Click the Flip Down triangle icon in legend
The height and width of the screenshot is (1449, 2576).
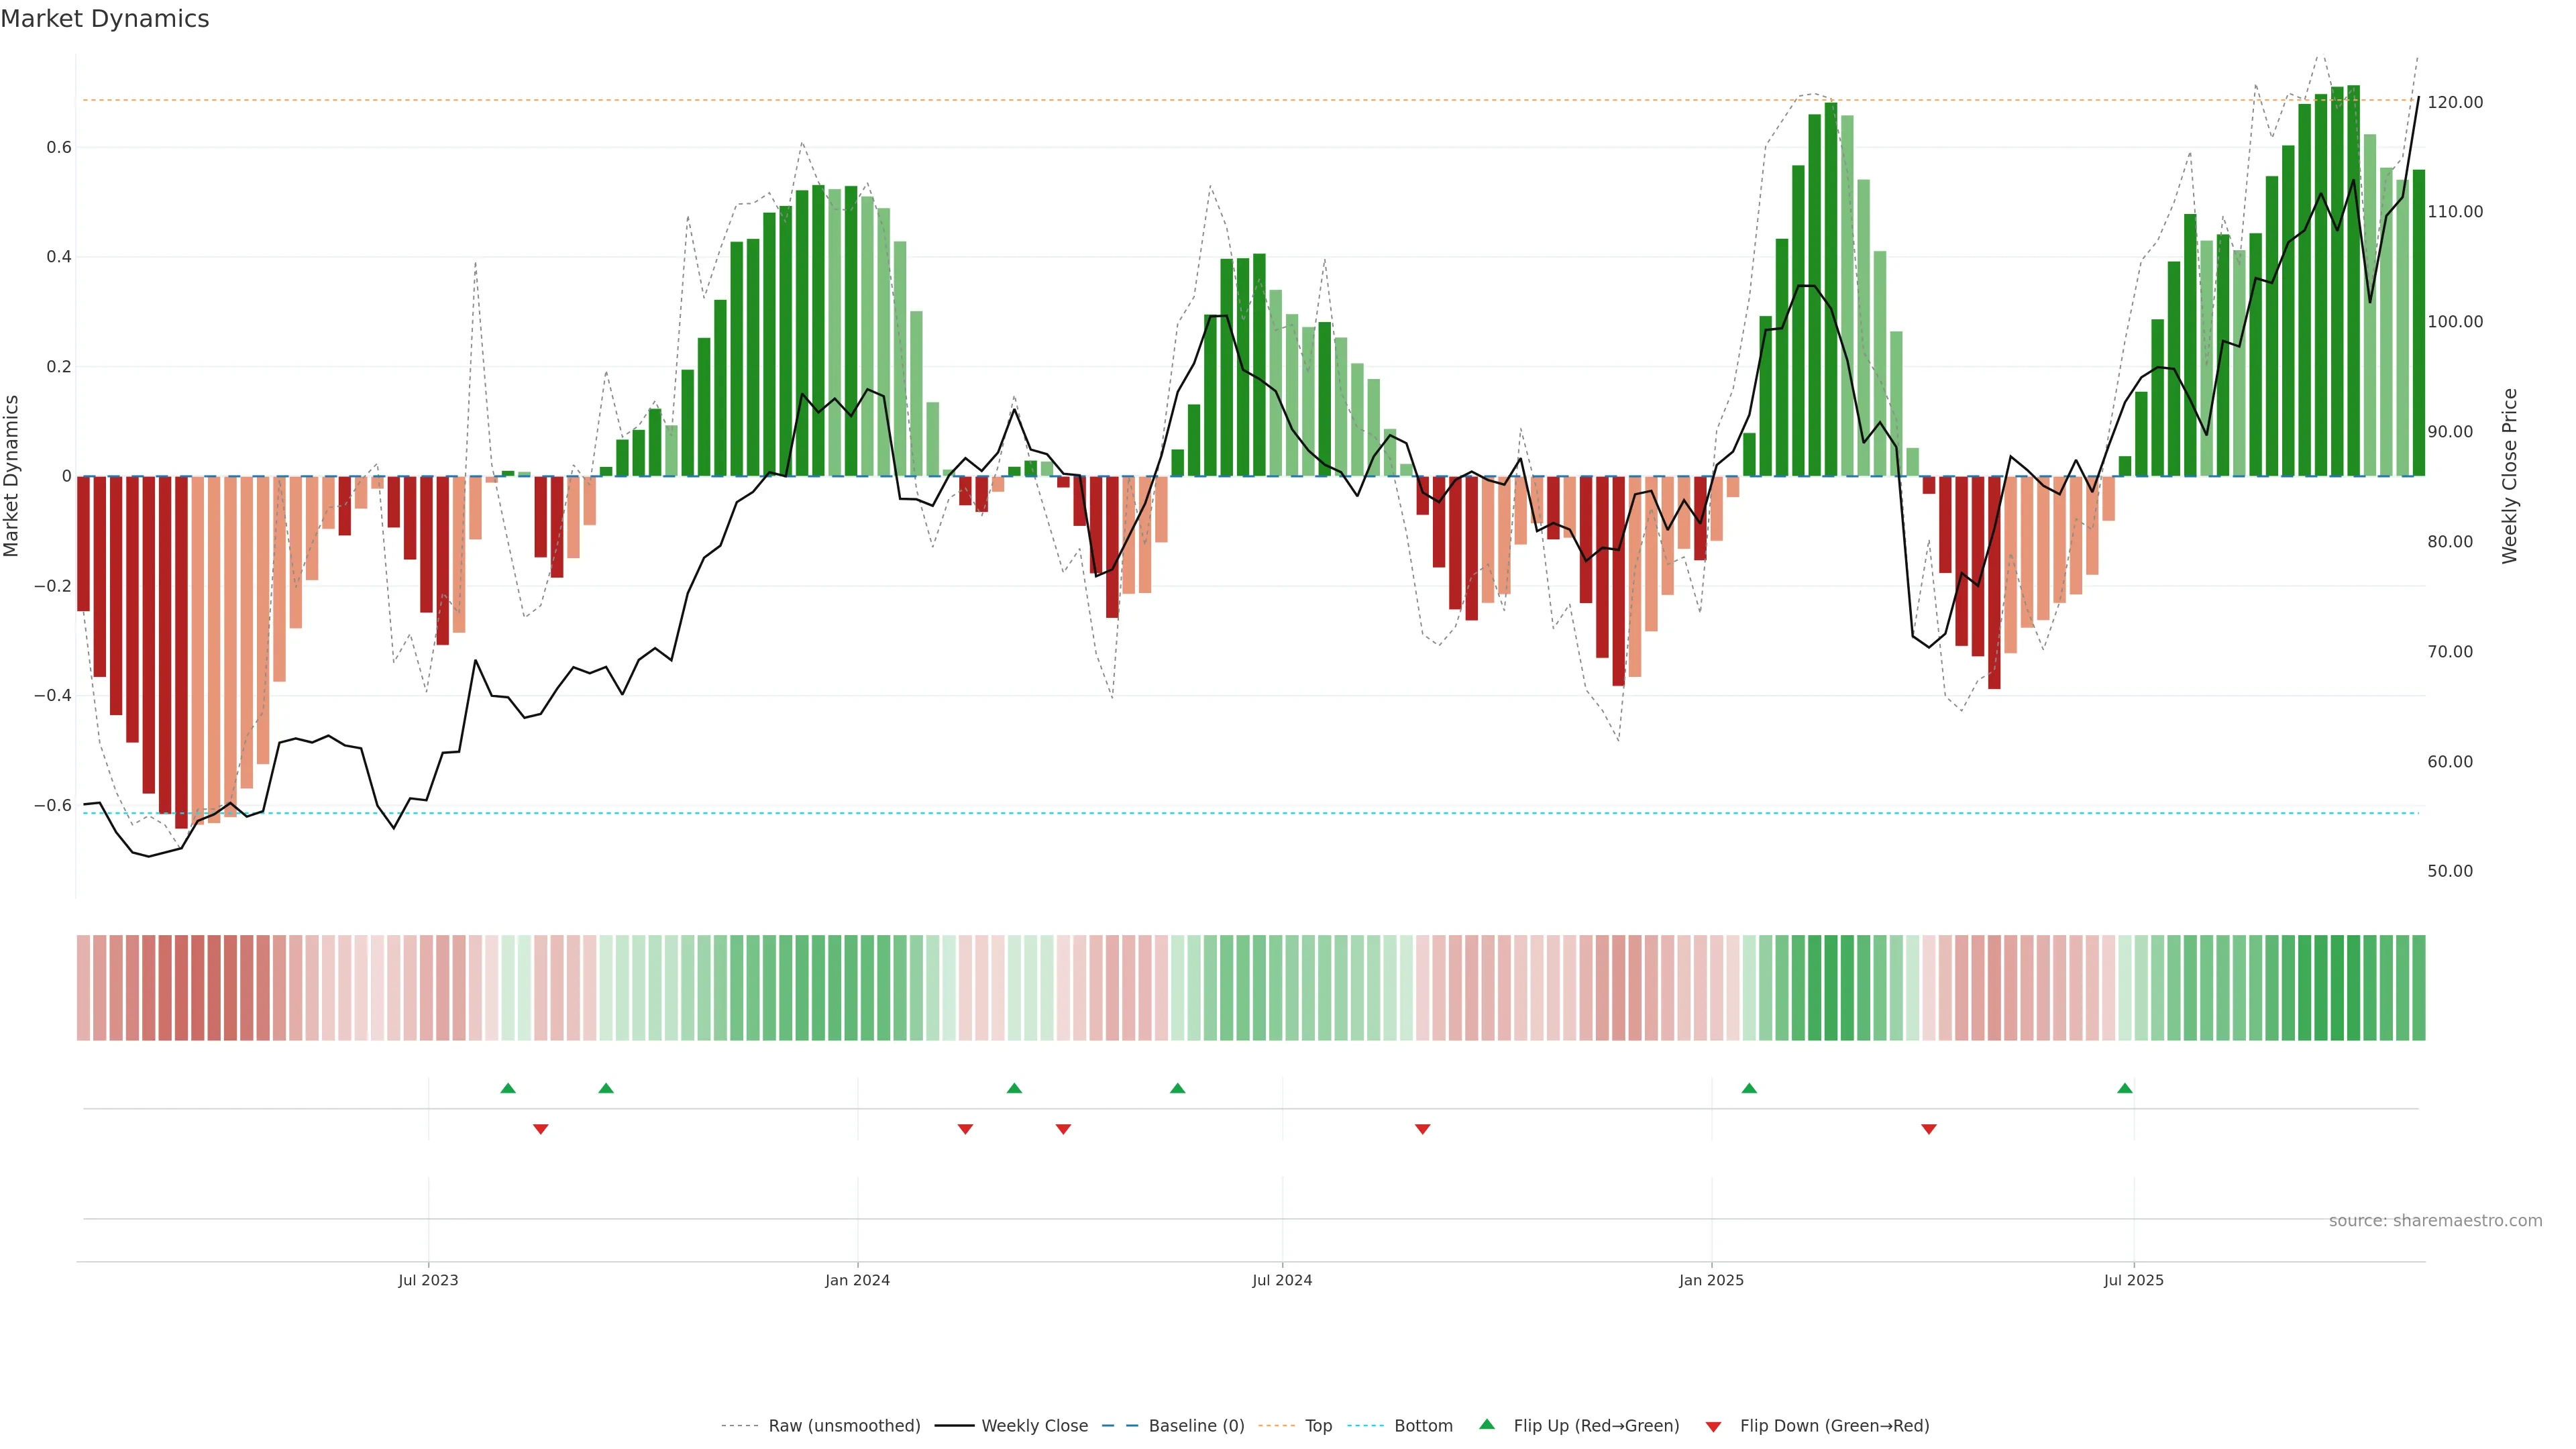(1713, 1426)
